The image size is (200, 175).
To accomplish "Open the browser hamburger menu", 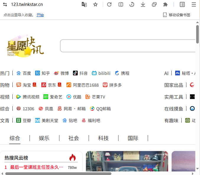I will click(194, 4).
